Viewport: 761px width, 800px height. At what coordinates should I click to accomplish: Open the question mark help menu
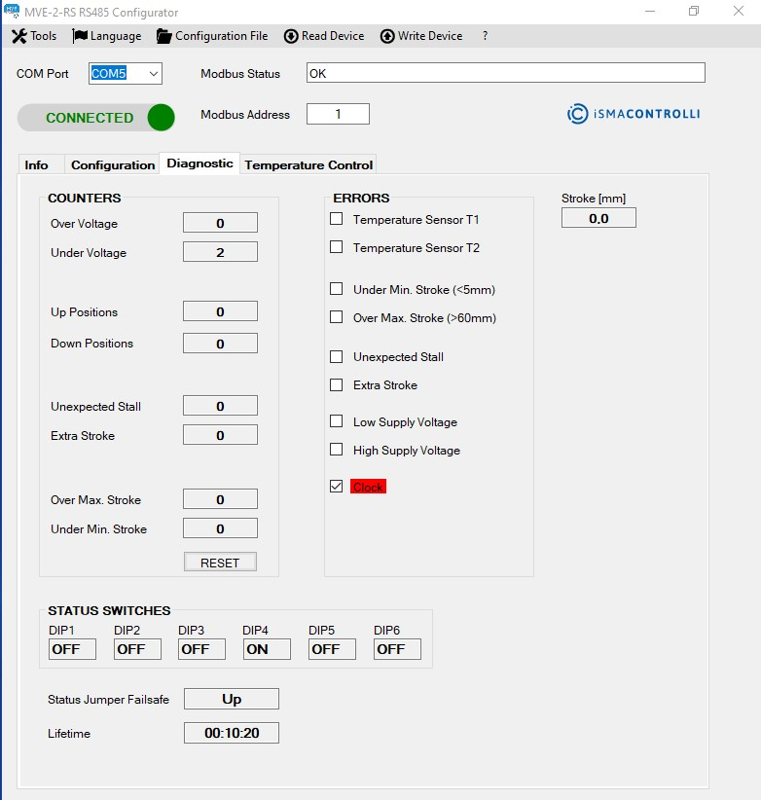coord(485,36)
